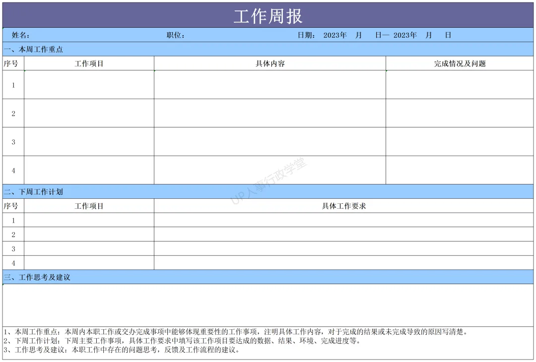Screen dimensions: 536x362
Task: Select the 具体内容 column header
Action: click(x=270, y=63)
